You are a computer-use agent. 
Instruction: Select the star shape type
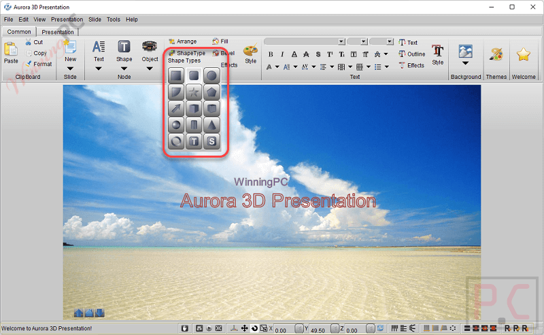(194, 92)
